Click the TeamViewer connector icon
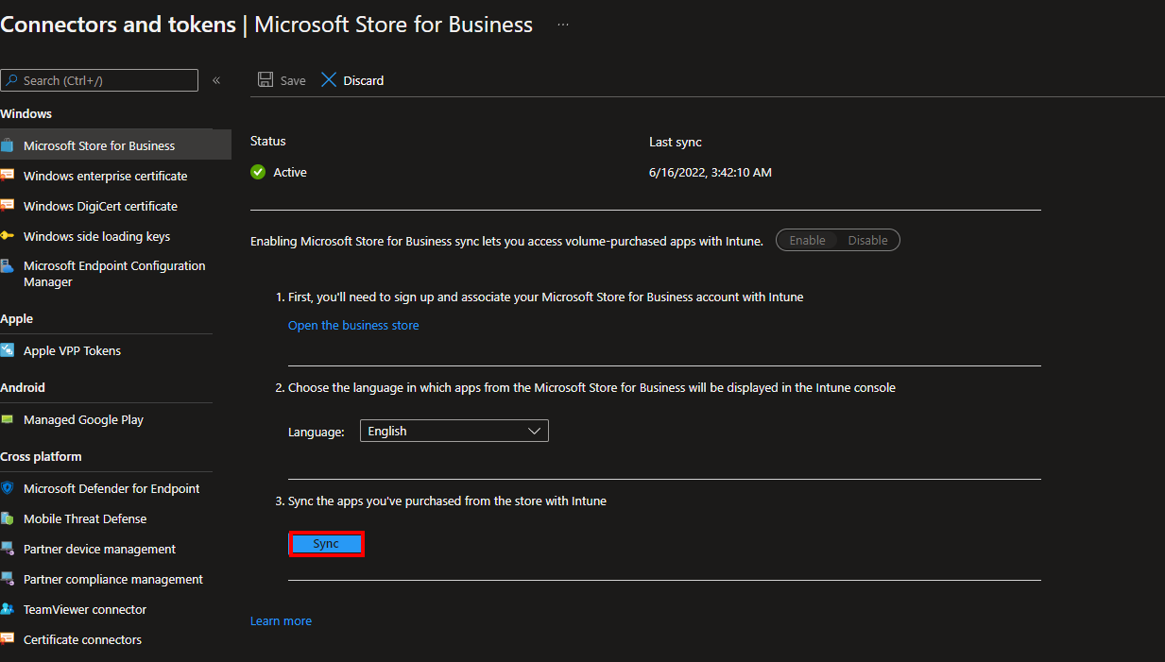The height and width of the screenshot is (662, 1165). [8, 609]
